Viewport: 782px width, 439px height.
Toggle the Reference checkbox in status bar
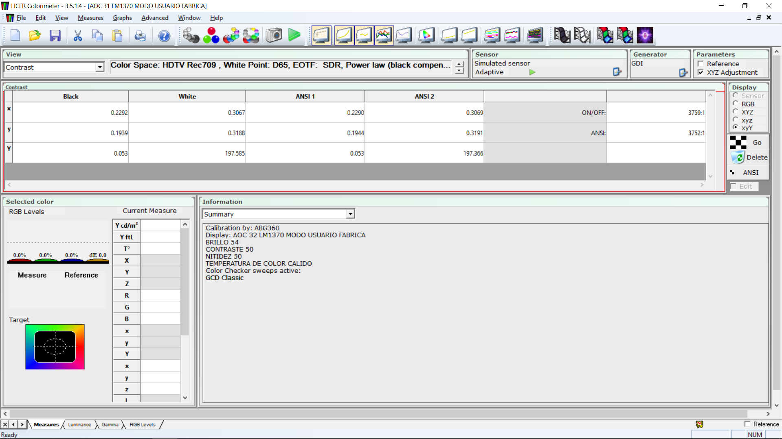point(747,424)
